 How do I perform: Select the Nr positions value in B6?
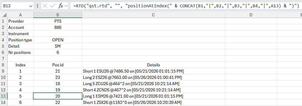click(x=58, y=52)
